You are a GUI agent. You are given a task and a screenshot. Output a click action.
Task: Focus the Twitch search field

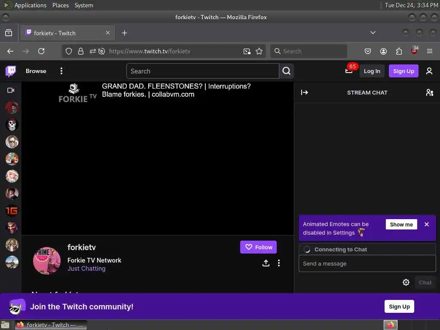(203, 71)
